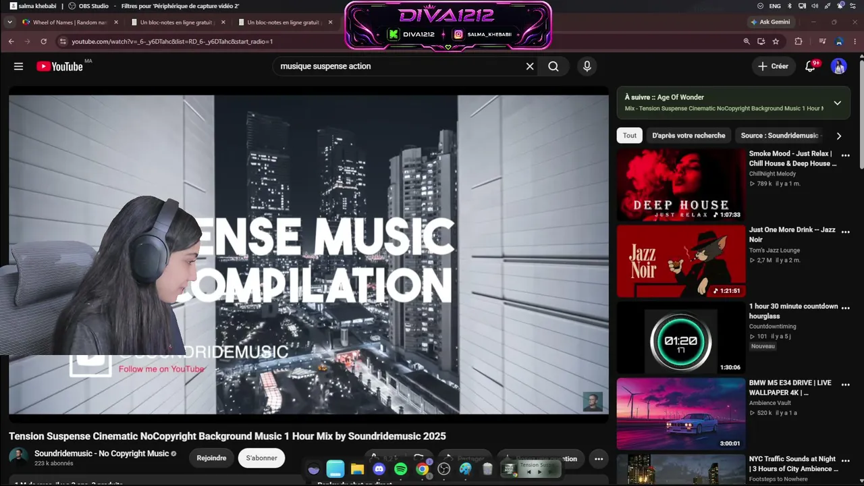Select the Source : Soundridemusic chip
This screenshot has width=864, height=486.
(x=780, y=136)
